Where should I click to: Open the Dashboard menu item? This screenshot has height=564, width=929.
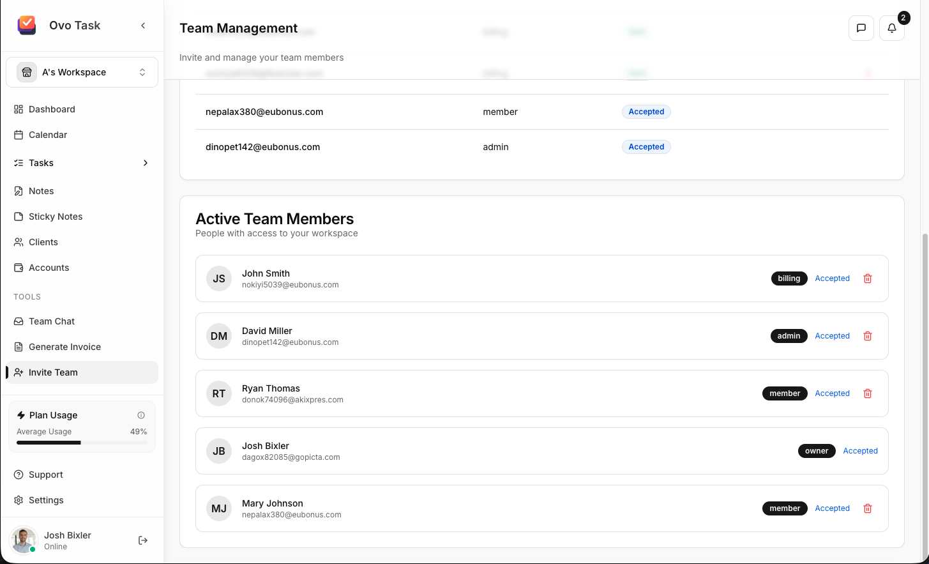click(x=52, y=109)
